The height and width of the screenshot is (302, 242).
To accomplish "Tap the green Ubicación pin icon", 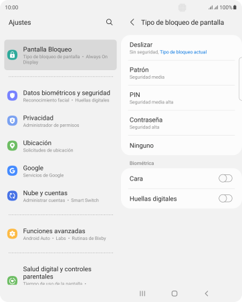I will coord(13,146).
